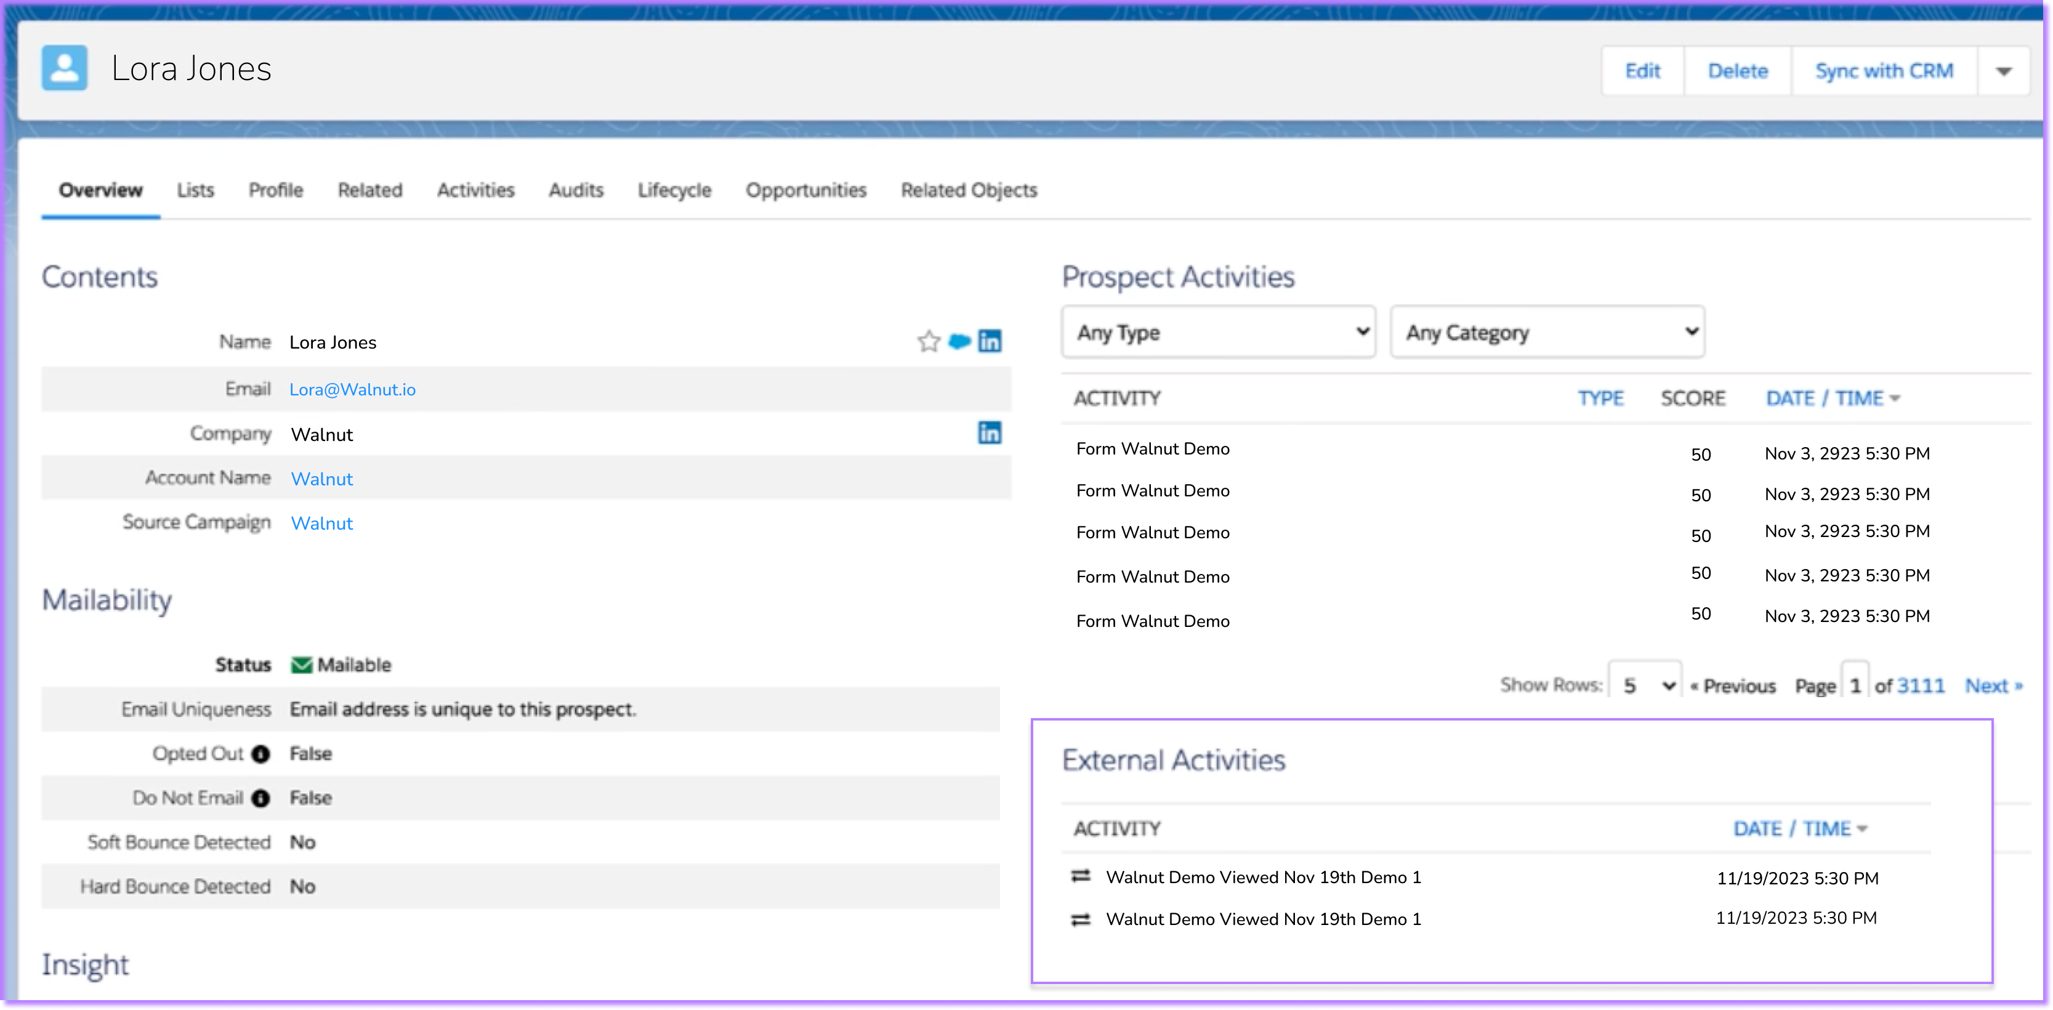
Task: Open the Lora@Walnut.io email link
Action: pos(352,389)
